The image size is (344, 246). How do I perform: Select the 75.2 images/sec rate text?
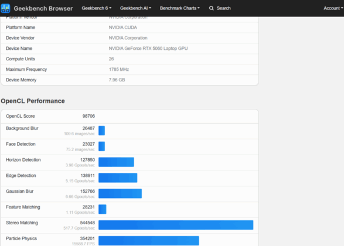(80, 149)
